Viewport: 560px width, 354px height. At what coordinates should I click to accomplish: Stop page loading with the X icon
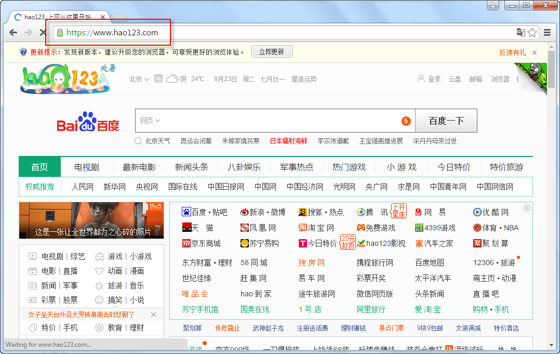pos(43,33)
